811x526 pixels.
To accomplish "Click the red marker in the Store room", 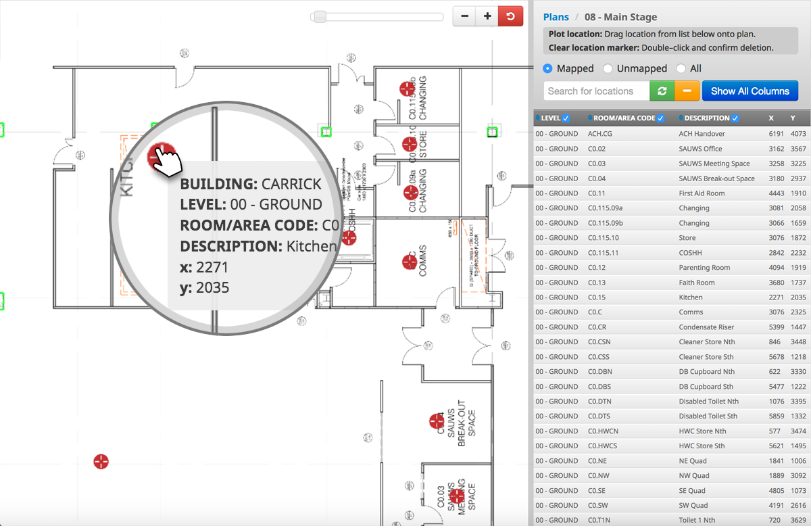I will 408,144.
